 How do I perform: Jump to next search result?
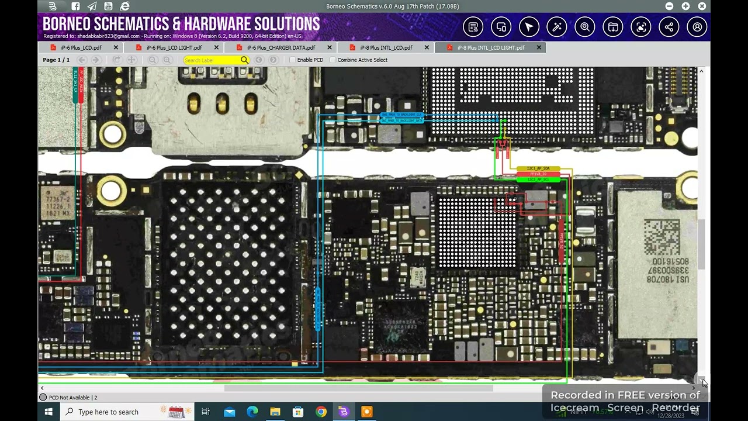[x=273, y=60]
